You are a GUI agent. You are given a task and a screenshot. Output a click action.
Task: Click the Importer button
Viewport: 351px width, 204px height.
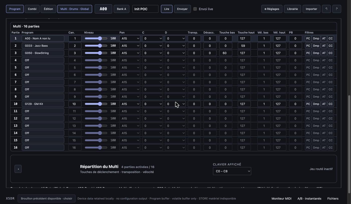[311, 9]
